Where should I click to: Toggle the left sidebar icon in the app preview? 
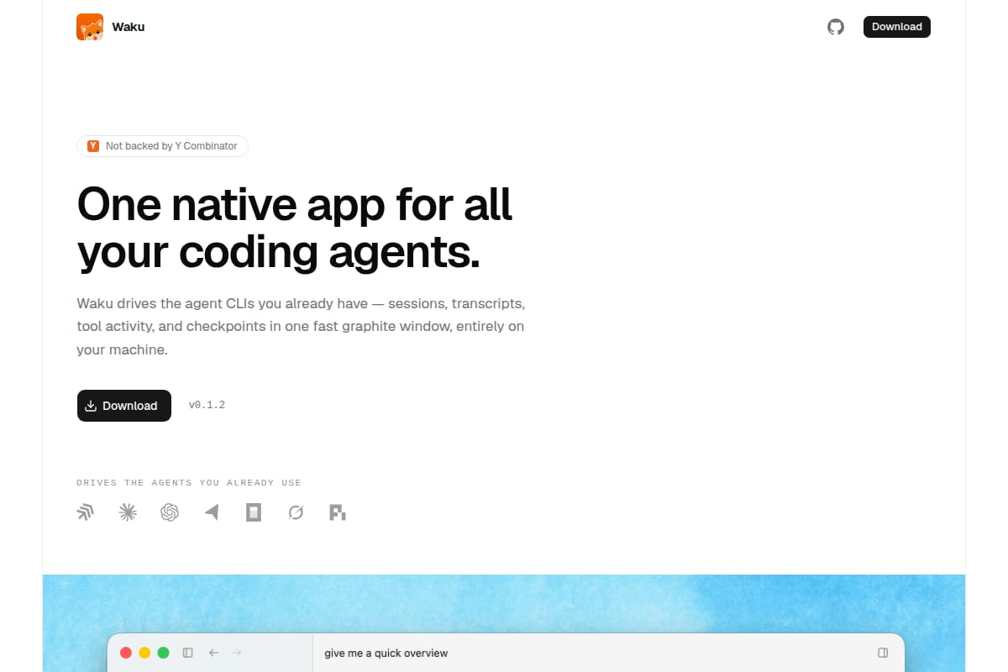(187, 653)
